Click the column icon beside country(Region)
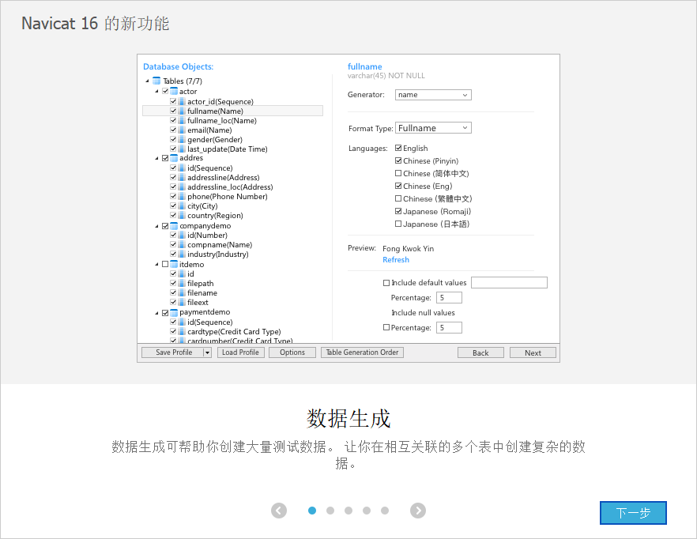Viewport: 697px width, 539px height. point(182,215)
